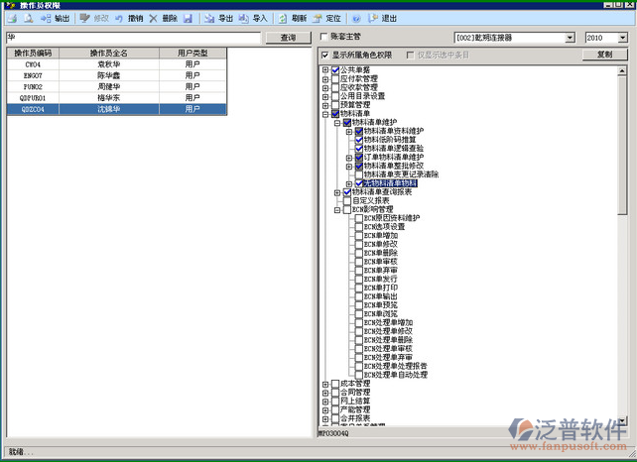This screenshot has width=637, height=462.
Task: Click the 复制 copy button
Action: coord(604,55)
